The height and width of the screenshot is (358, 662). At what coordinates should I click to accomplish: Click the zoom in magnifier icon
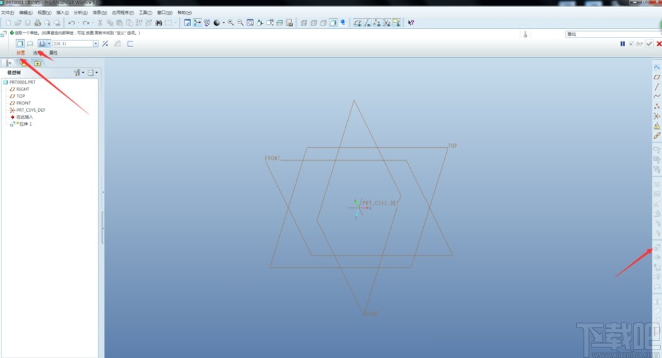[230, 23]
